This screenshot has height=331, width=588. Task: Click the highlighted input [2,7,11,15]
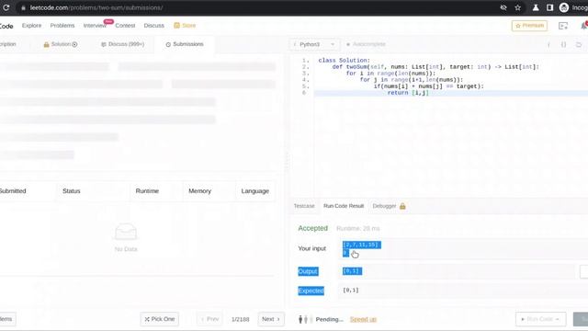click(361, 245)
